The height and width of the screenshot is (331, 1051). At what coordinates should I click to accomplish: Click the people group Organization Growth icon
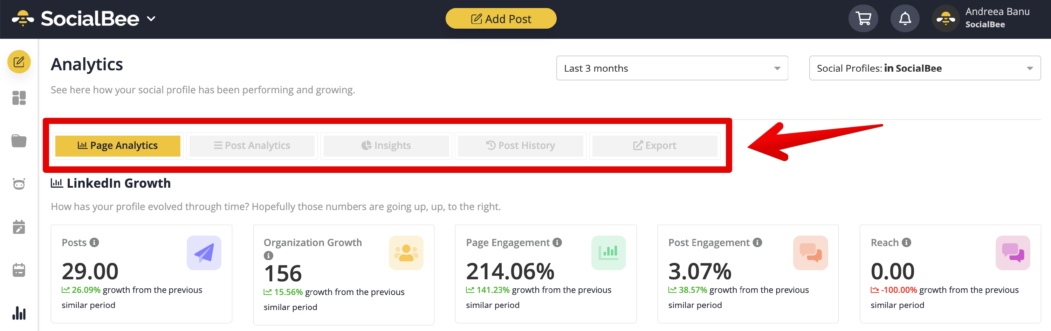(406, 253)
